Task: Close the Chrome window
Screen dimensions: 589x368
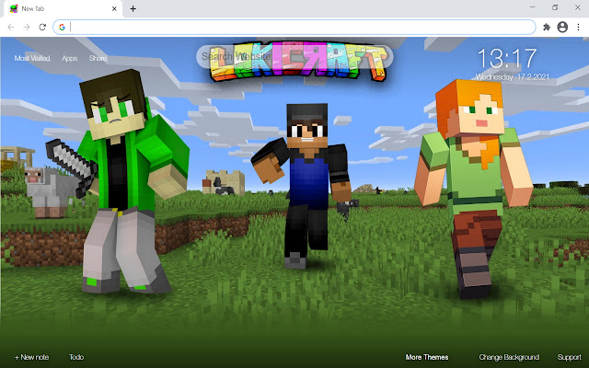Action: pos(578,7)
